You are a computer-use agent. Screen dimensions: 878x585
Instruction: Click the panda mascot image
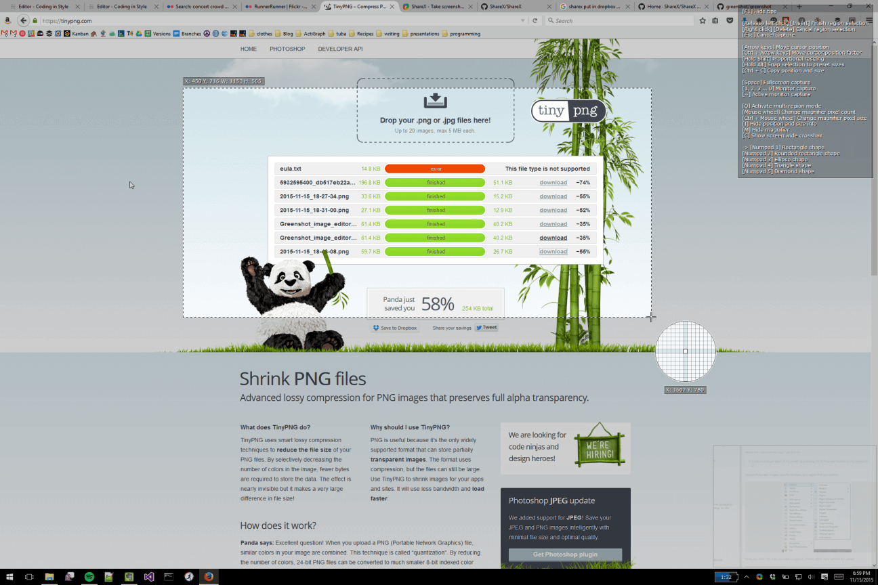point(295,301)
